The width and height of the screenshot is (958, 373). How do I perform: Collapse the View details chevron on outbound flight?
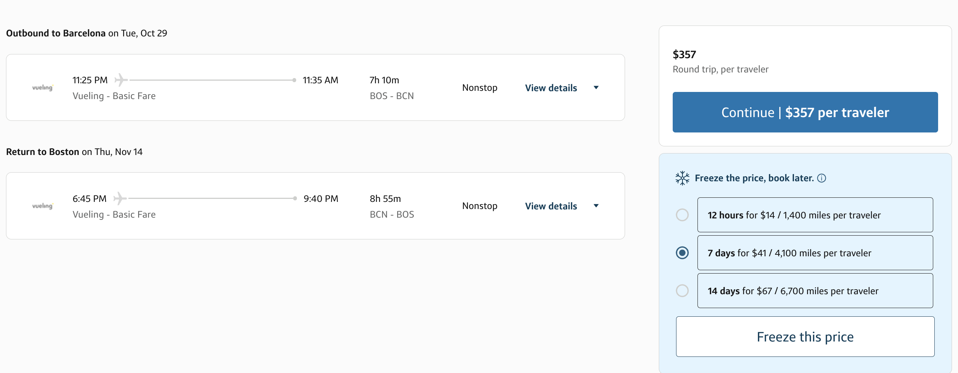(x=597, y=87)
